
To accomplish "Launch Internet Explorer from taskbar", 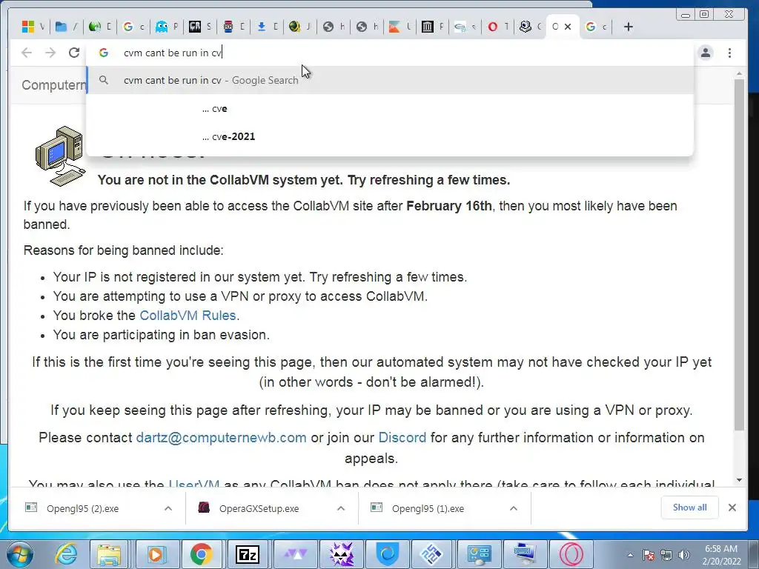I will tap(65, 554).
